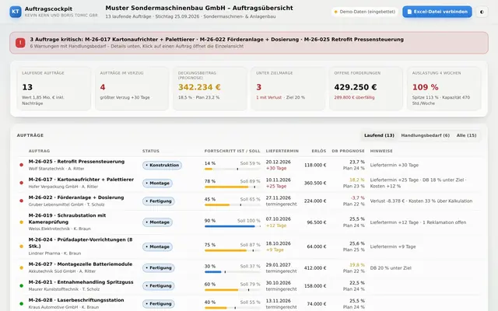Click hint 'Verlust -8.378 €' text
Image resolution: width=498 pixels, height=311 pixels.
click(x=388, y=201)
